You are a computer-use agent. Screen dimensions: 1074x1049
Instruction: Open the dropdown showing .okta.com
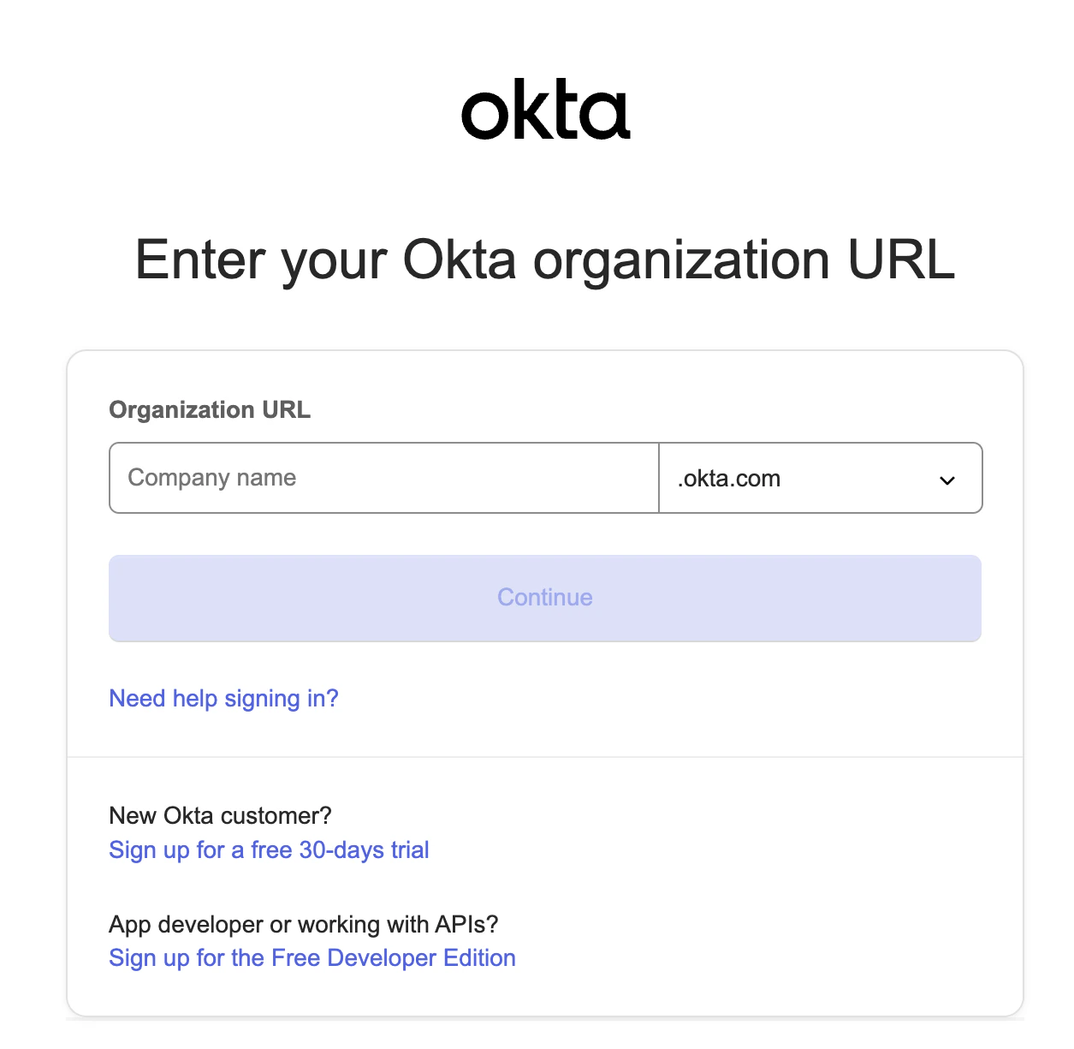tap(820, 478)
